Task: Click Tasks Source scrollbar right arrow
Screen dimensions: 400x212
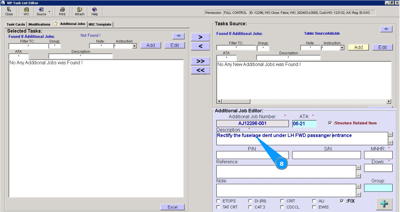Action: click(389, 101)
